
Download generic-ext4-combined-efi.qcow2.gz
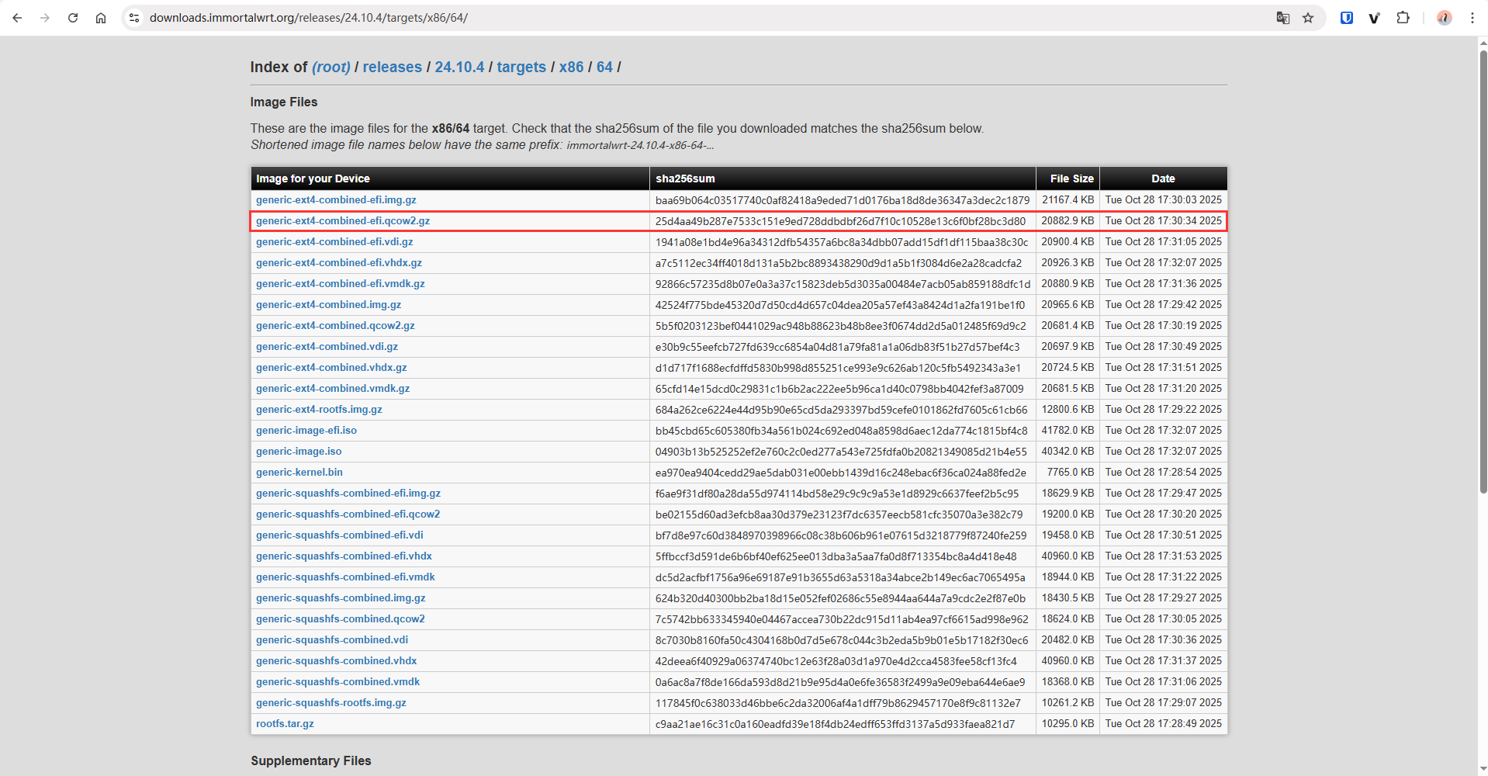click(x=343, y=221)
